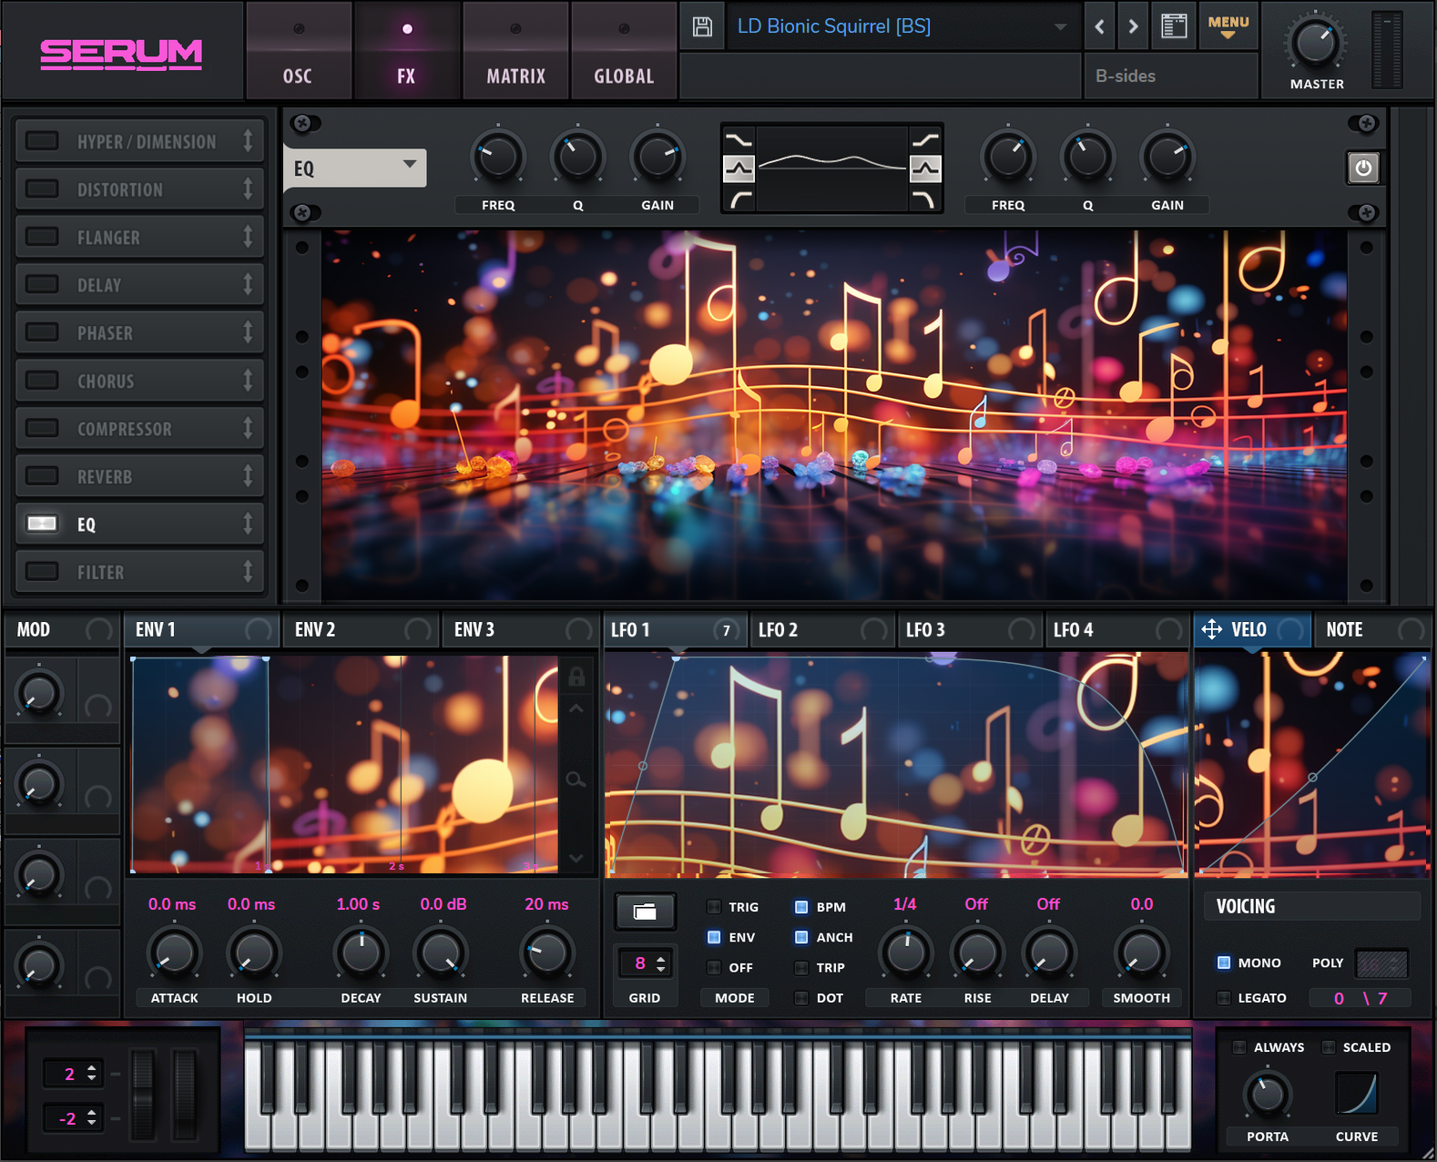Change the LFO grid size stepper
This screenshot has height=1162, width=1437.
pyautogui.click(x=660, y=963)
